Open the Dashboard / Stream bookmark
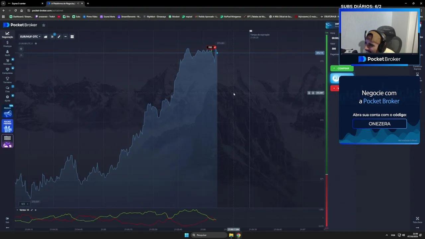This screenshot has height=239, width=425. [21, 17]
